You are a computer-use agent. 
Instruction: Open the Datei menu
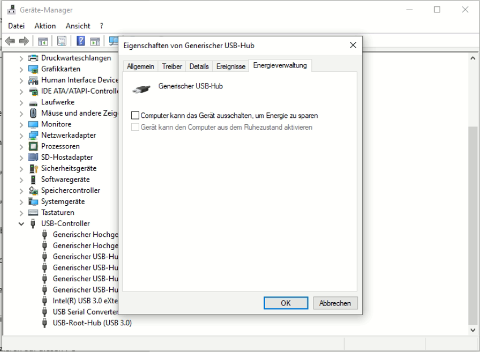16,26
